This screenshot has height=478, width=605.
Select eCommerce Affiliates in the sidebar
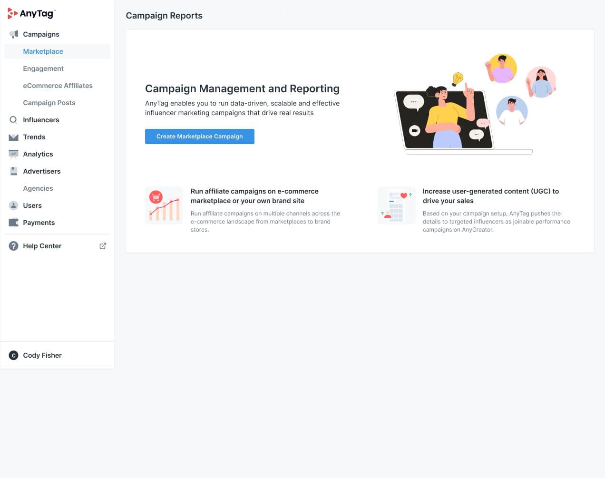click(x=58, y=85)
